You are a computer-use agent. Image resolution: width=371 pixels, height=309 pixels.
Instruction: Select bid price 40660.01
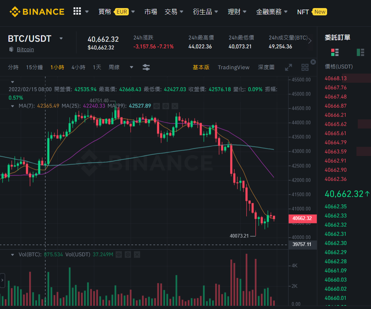pos(336,298)
